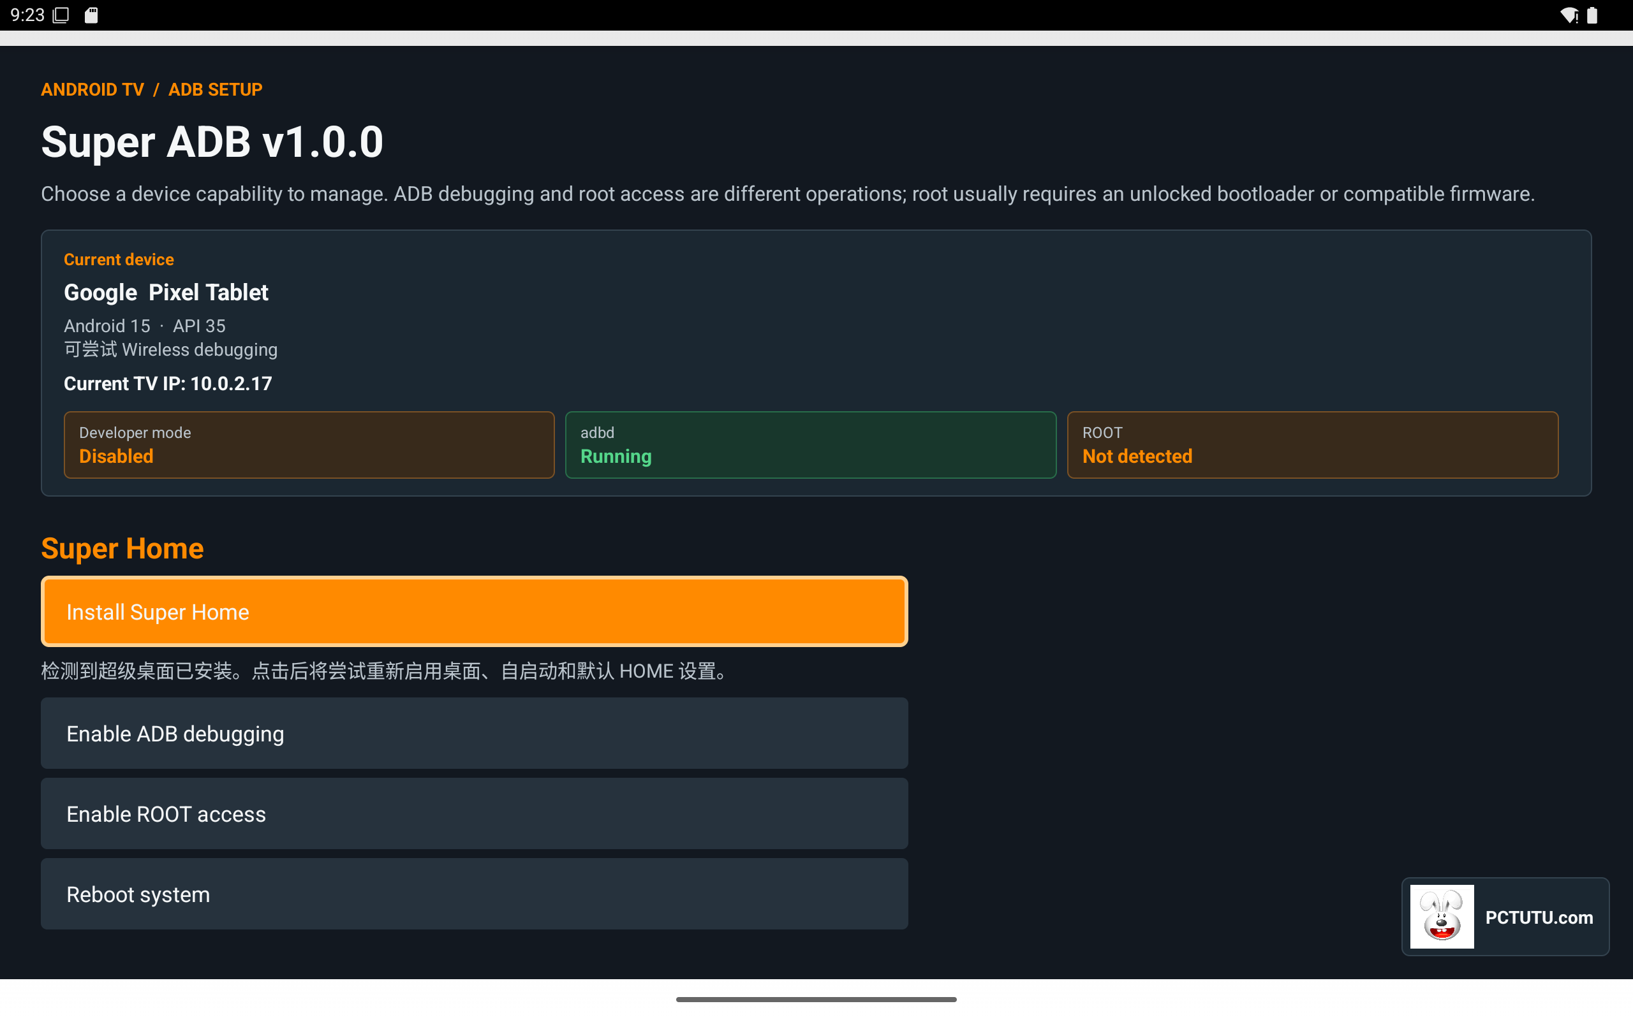Tap Reboot system
The image size is (1633, 1020).
[x=474, y=894]
